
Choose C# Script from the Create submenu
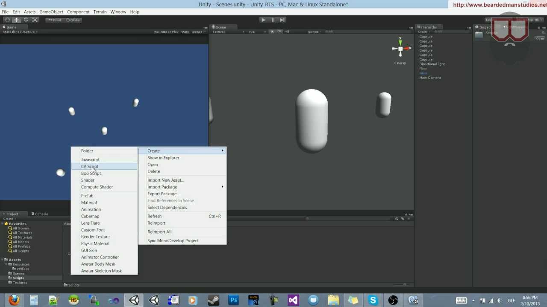pos(104,166)
